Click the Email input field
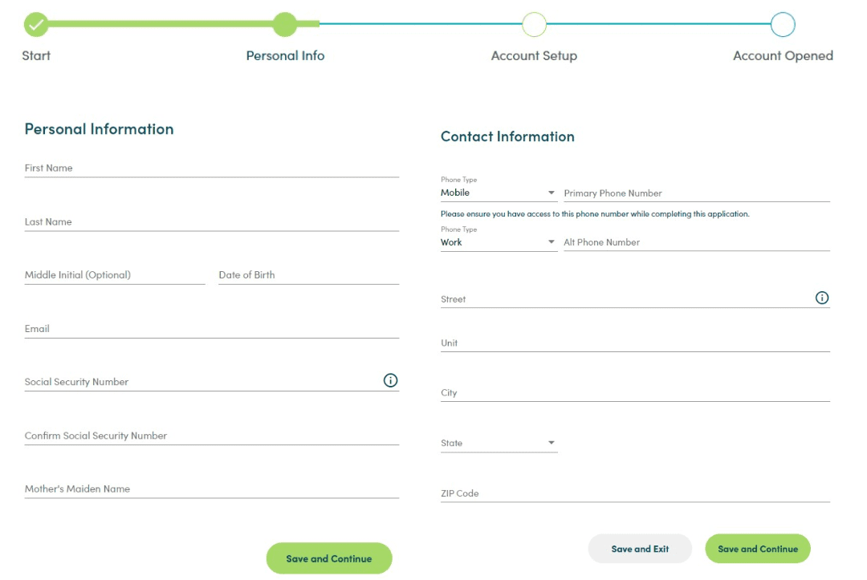867x580 pixels. 211,329
